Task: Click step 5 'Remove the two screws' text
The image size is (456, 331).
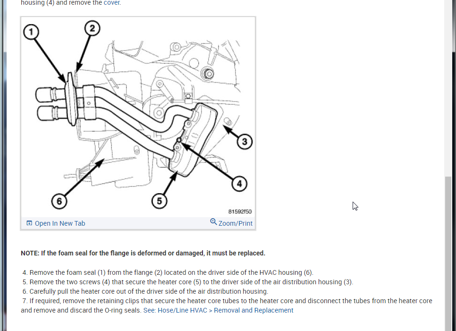Action: [188, 282]
